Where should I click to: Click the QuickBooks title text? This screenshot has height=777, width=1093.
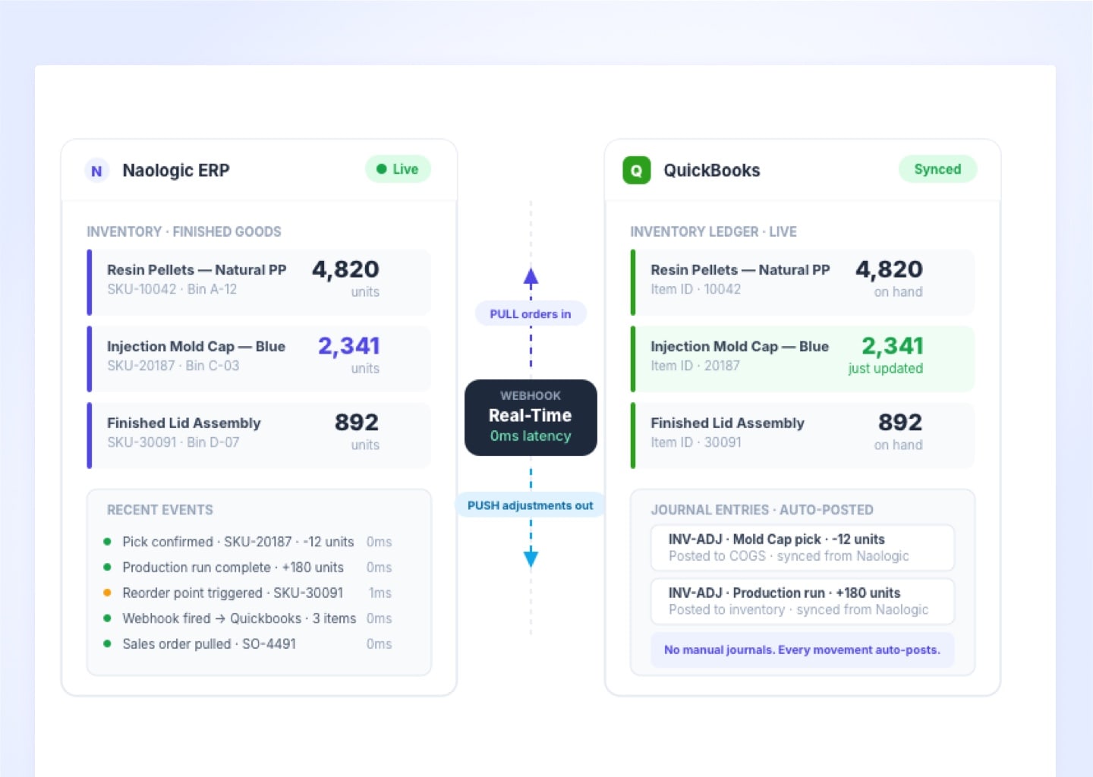tap(712, 171)
